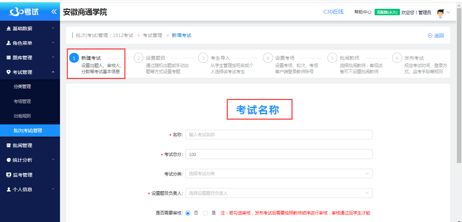This screenshot has width=462, height=222.
Task: Open the 帮助中心 link
Action: pos(363,12)
